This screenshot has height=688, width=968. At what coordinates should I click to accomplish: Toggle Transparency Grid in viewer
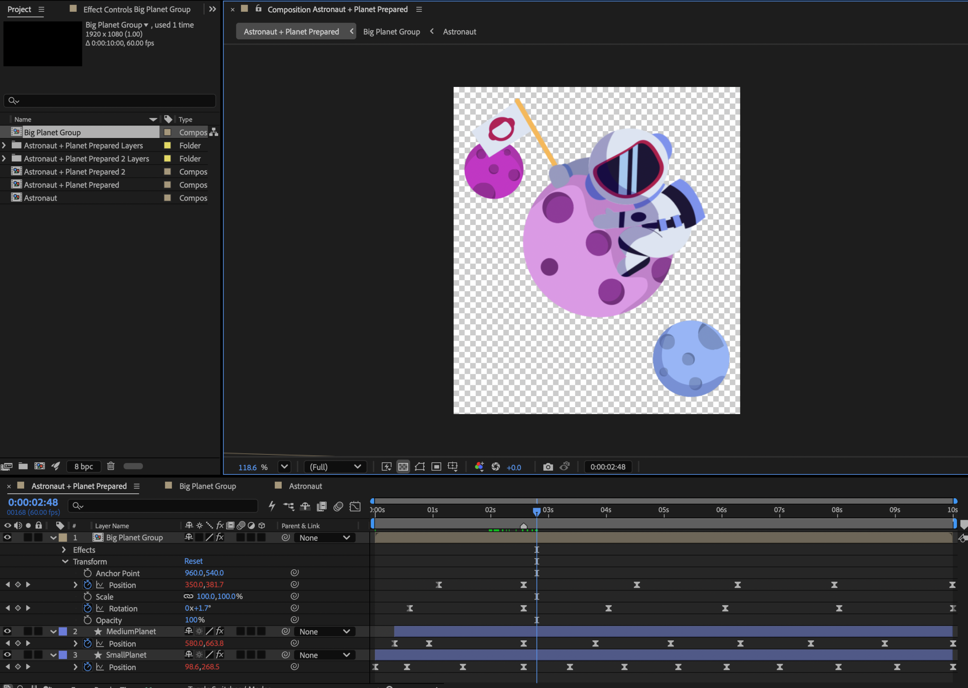403,467
